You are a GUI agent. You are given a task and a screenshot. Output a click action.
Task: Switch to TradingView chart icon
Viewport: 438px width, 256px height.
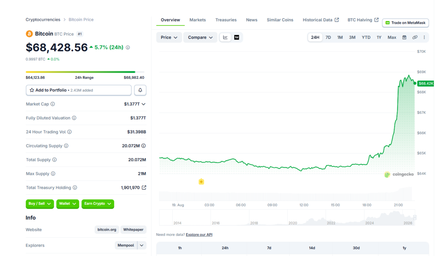coord(236,38)
